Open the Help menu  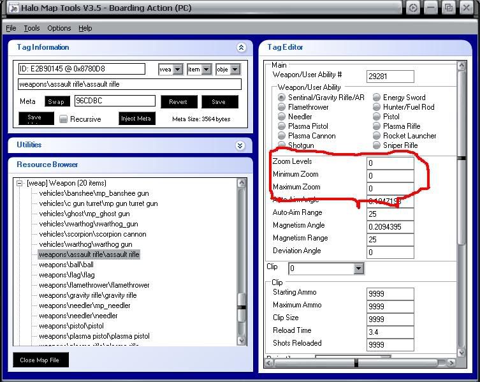(85, 28)
